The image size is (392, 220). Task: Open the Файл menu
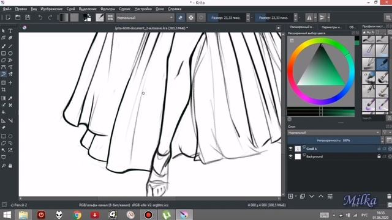(7, 9)
